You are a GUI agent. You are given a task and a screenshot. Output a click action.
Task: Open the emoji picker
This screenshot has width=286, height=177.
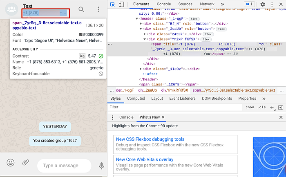(x=11, y=162)
